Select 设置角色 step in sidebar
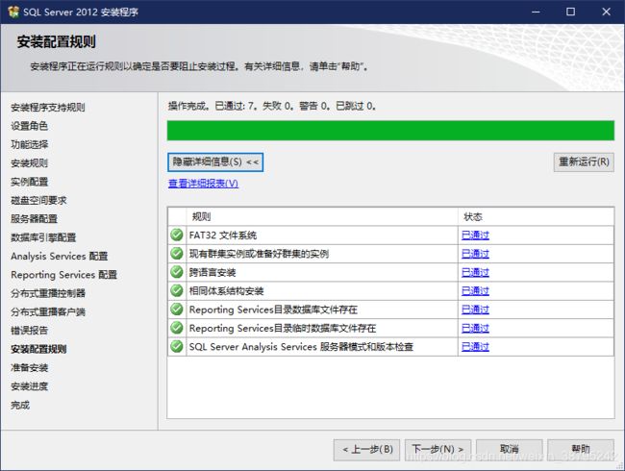The width and height of the screenshot is (625, 471). click(x=30, y=126)
